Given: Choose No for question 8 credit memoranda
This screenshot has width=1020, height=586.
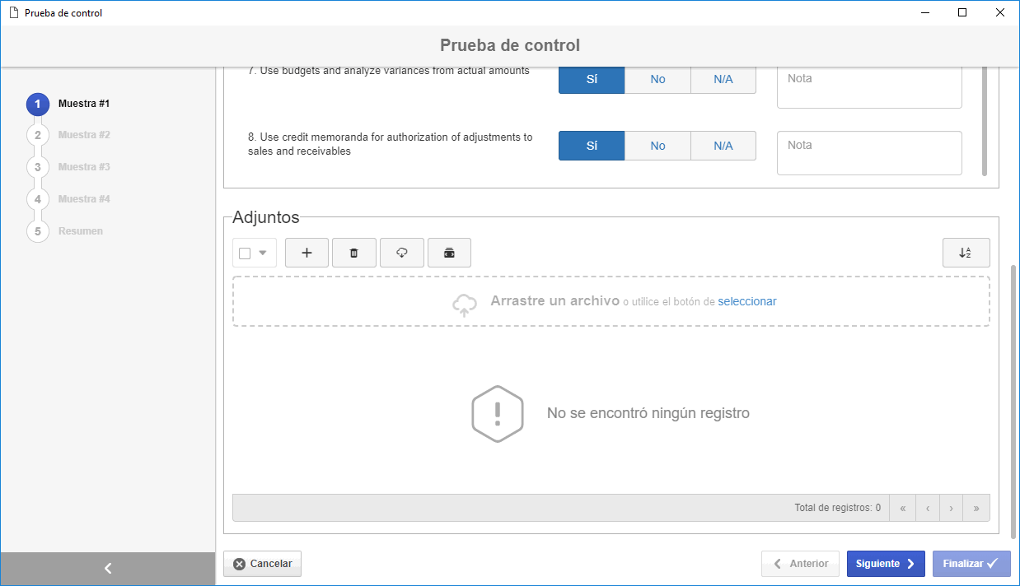Looking at the screenshot, I should pyautogui.click(x=657, y=146).
